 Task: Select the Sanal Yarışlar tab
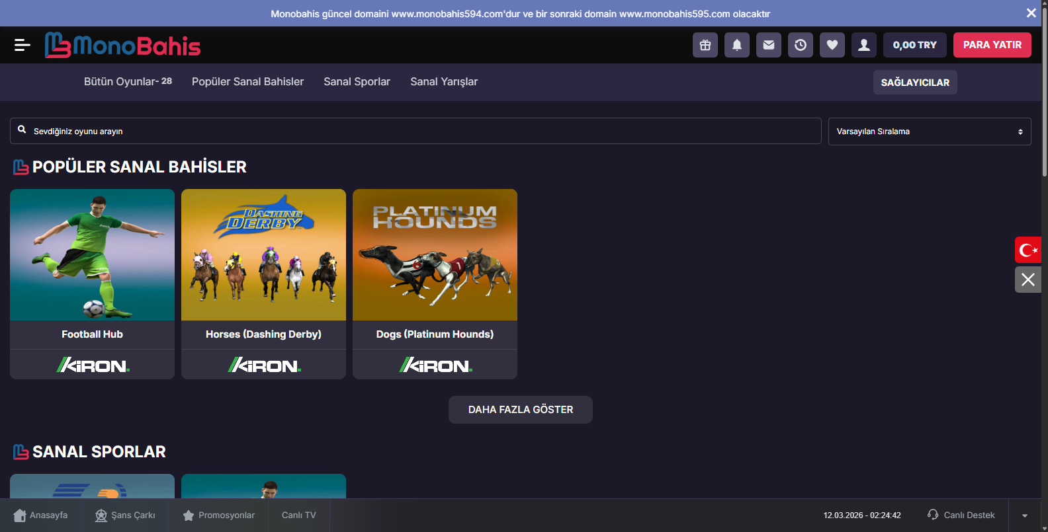[443, 82]
